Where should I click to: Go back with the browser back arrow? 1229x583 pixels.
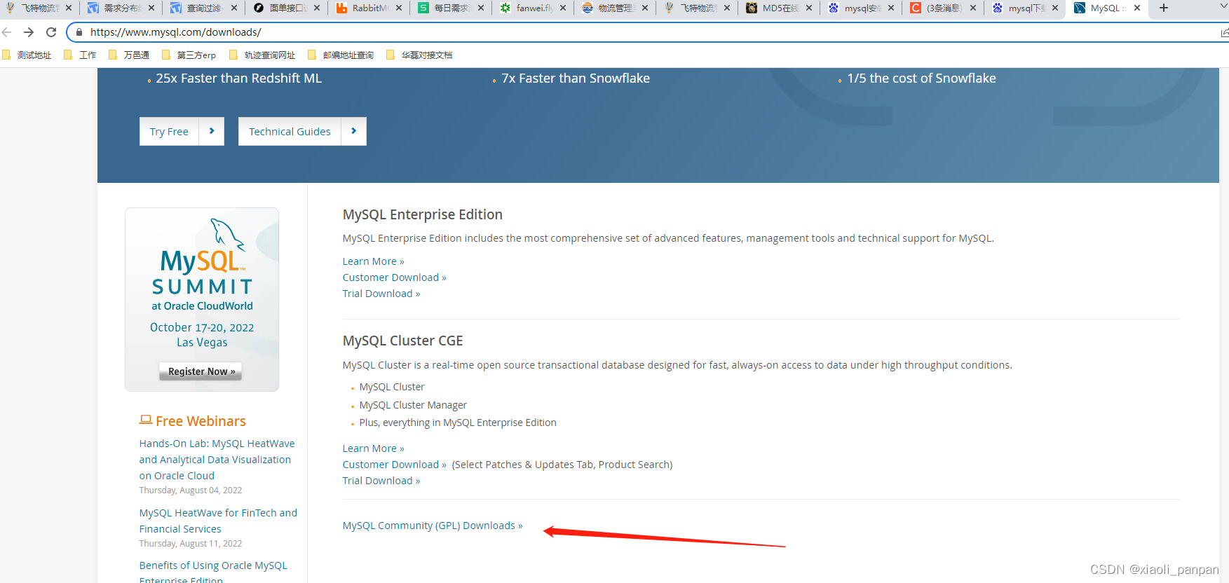point(7,32)
